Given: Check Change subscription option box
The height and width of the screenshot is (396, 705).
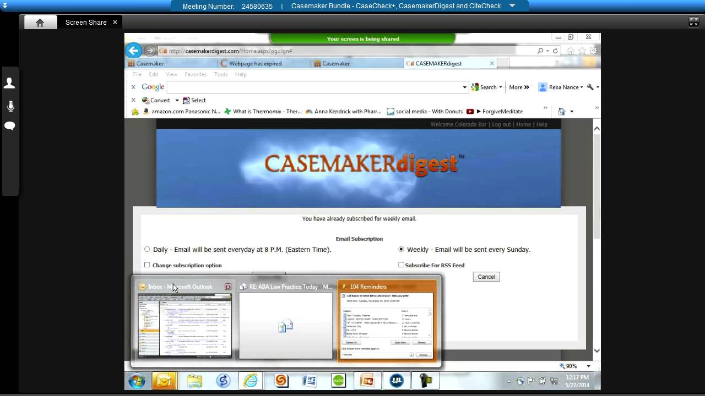Looking at the screenshot, I should (x=147, y=265).
